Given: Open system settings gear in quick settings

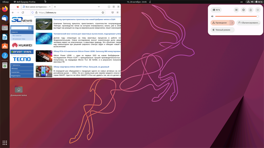Looking at the screenshot, I should point(243,10).
